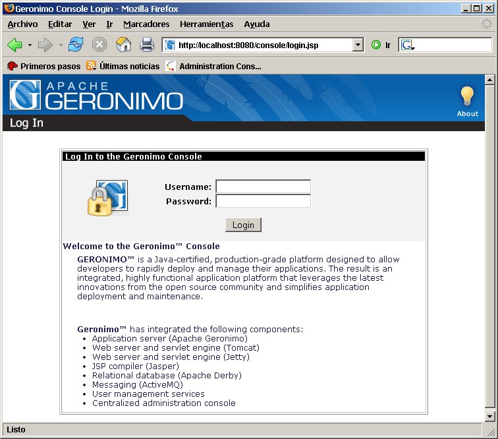Click the 'Log In' page title text
Screen dimensions: 498x439
[26, 123]
